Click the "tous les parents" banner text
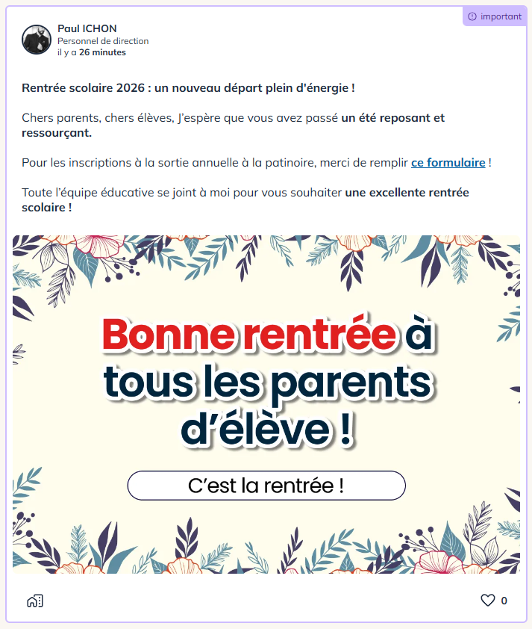This screenshot has width=532, height=629. 266,383
